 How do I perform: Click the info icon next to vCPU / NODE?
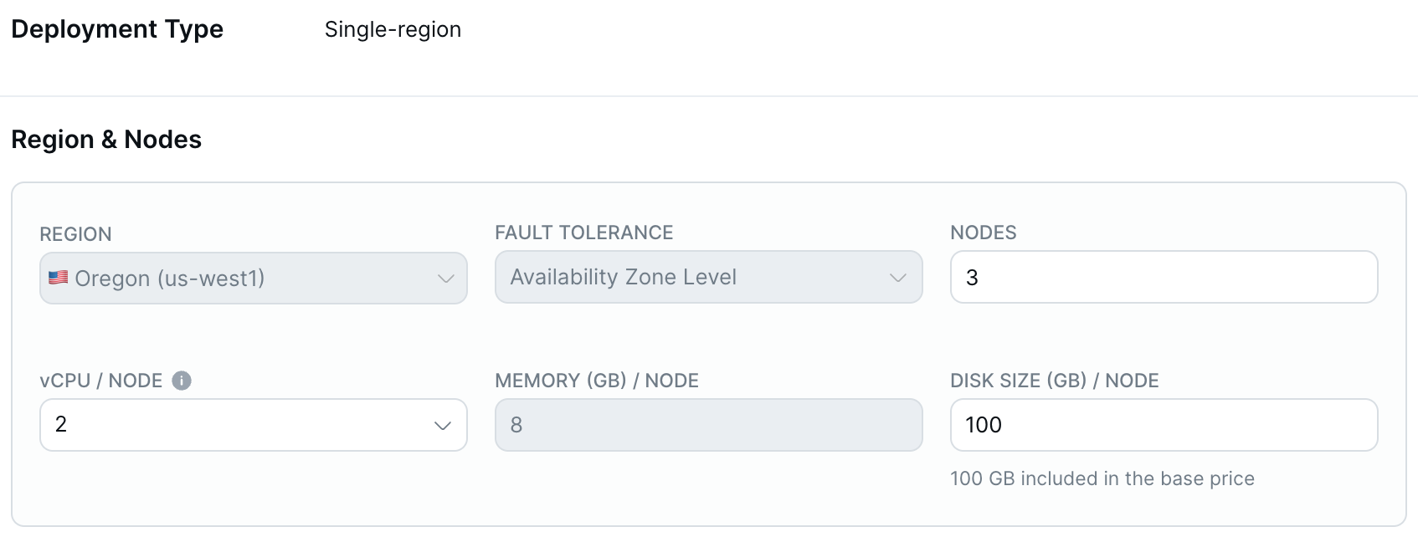coord(181,381)
